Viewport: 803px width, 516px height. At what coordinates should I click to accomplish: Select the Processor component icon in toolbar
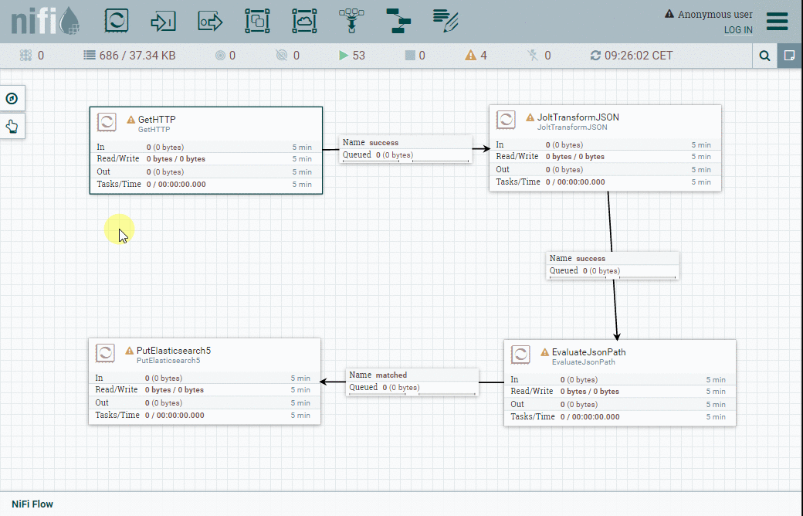(x=116, y=21)
